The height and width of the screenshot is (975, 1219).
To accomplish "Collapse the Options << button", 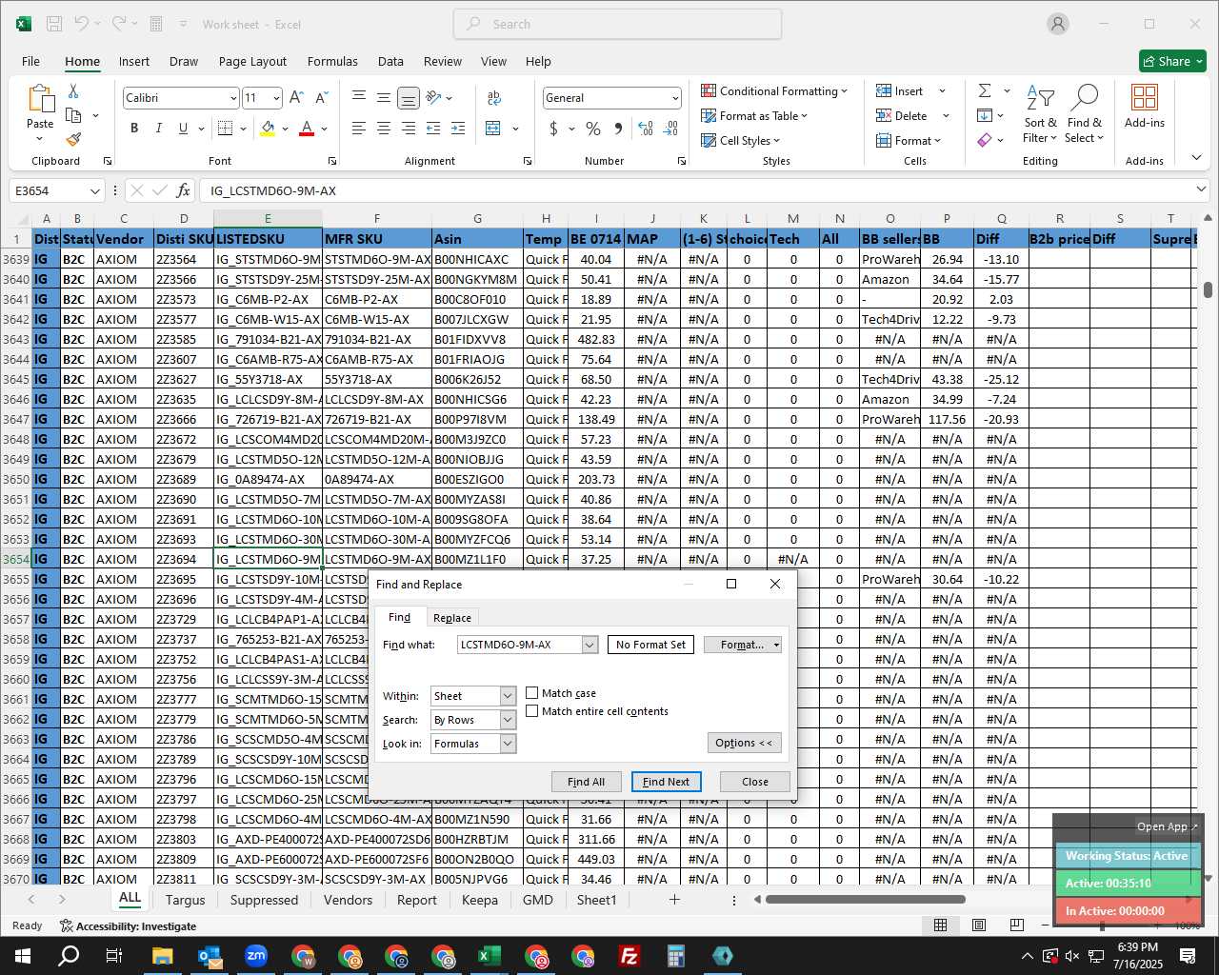I will pos(744,743).
